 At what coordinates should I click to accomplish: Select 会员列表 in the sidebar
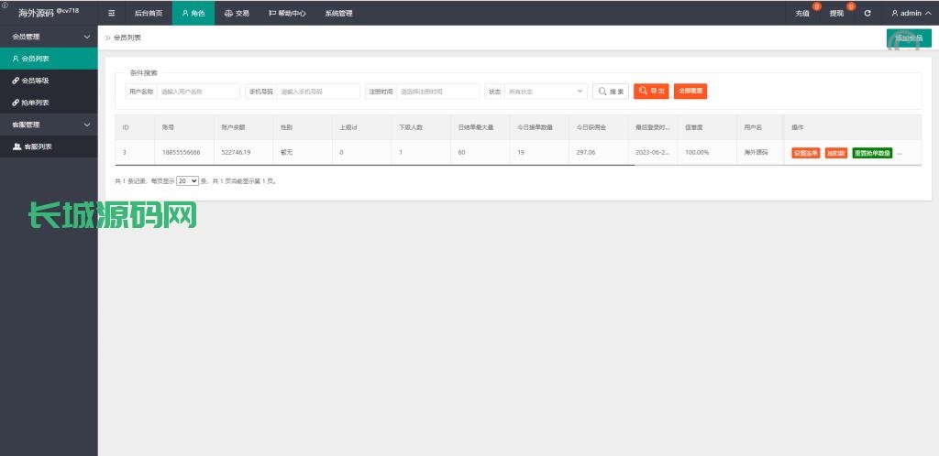[36, 59]
